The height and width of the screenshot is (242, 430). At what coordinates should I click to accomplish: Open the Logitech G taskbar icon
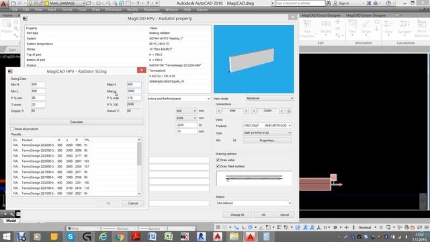point(87,237)
